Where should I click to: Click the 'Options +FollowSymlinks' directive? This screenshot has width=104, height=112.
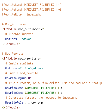click(24, 68)
